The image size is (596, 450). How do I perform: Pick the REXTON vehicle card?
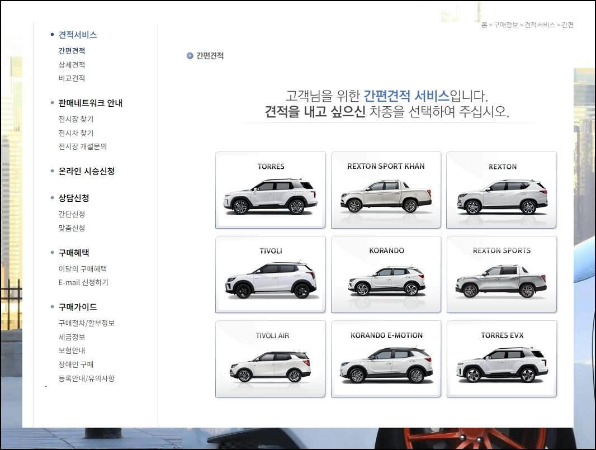502,190
